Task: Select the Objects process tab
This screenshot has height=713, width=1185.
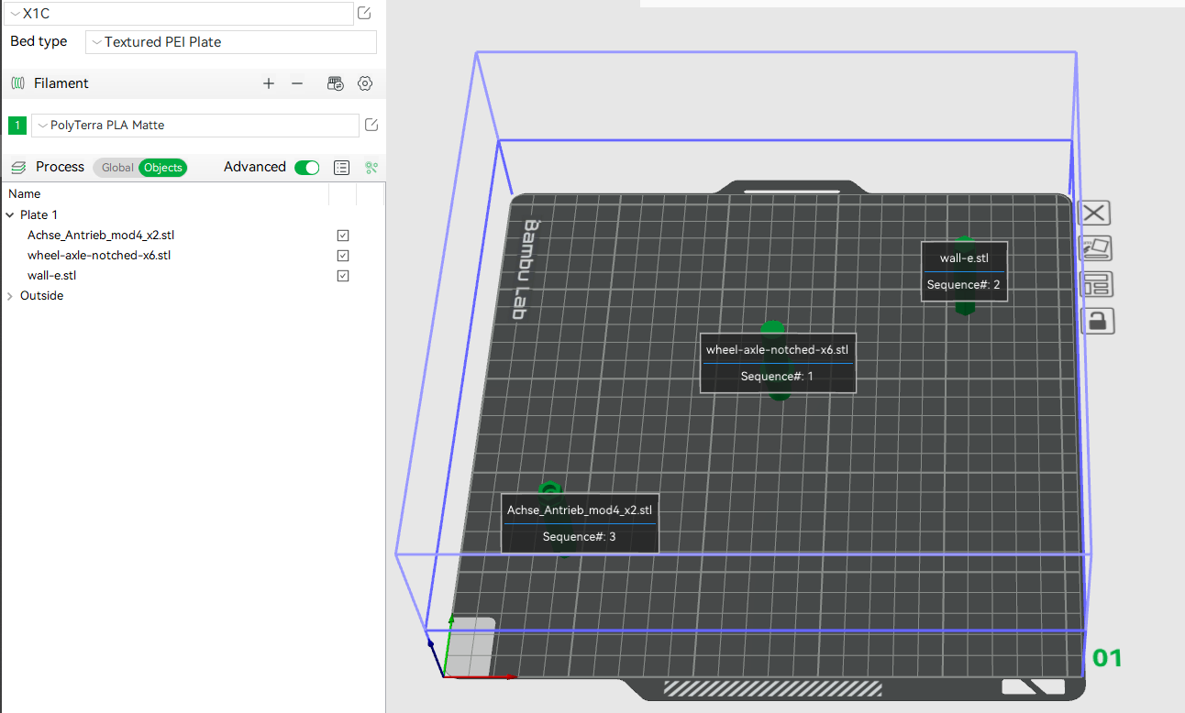Action: click(x=162, y=168)
